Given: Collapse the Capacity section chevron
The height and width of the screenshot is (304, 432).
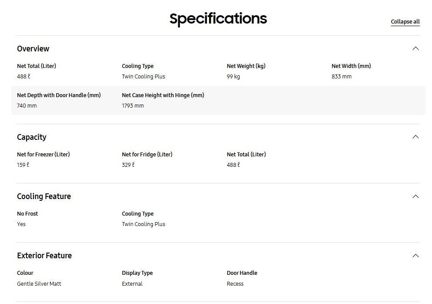Looking at the screenshot, I should pos(415,137).
